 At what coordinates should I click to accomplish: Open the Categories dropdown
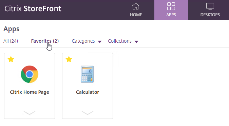pos(87,41)
